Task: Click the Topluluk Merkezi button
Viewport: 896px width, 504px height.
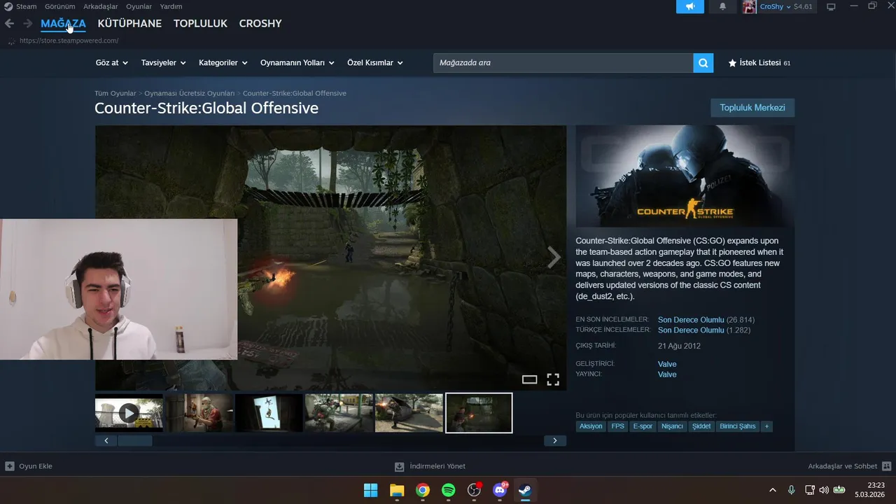Action: pyautogui.click(x=752, y=108)
